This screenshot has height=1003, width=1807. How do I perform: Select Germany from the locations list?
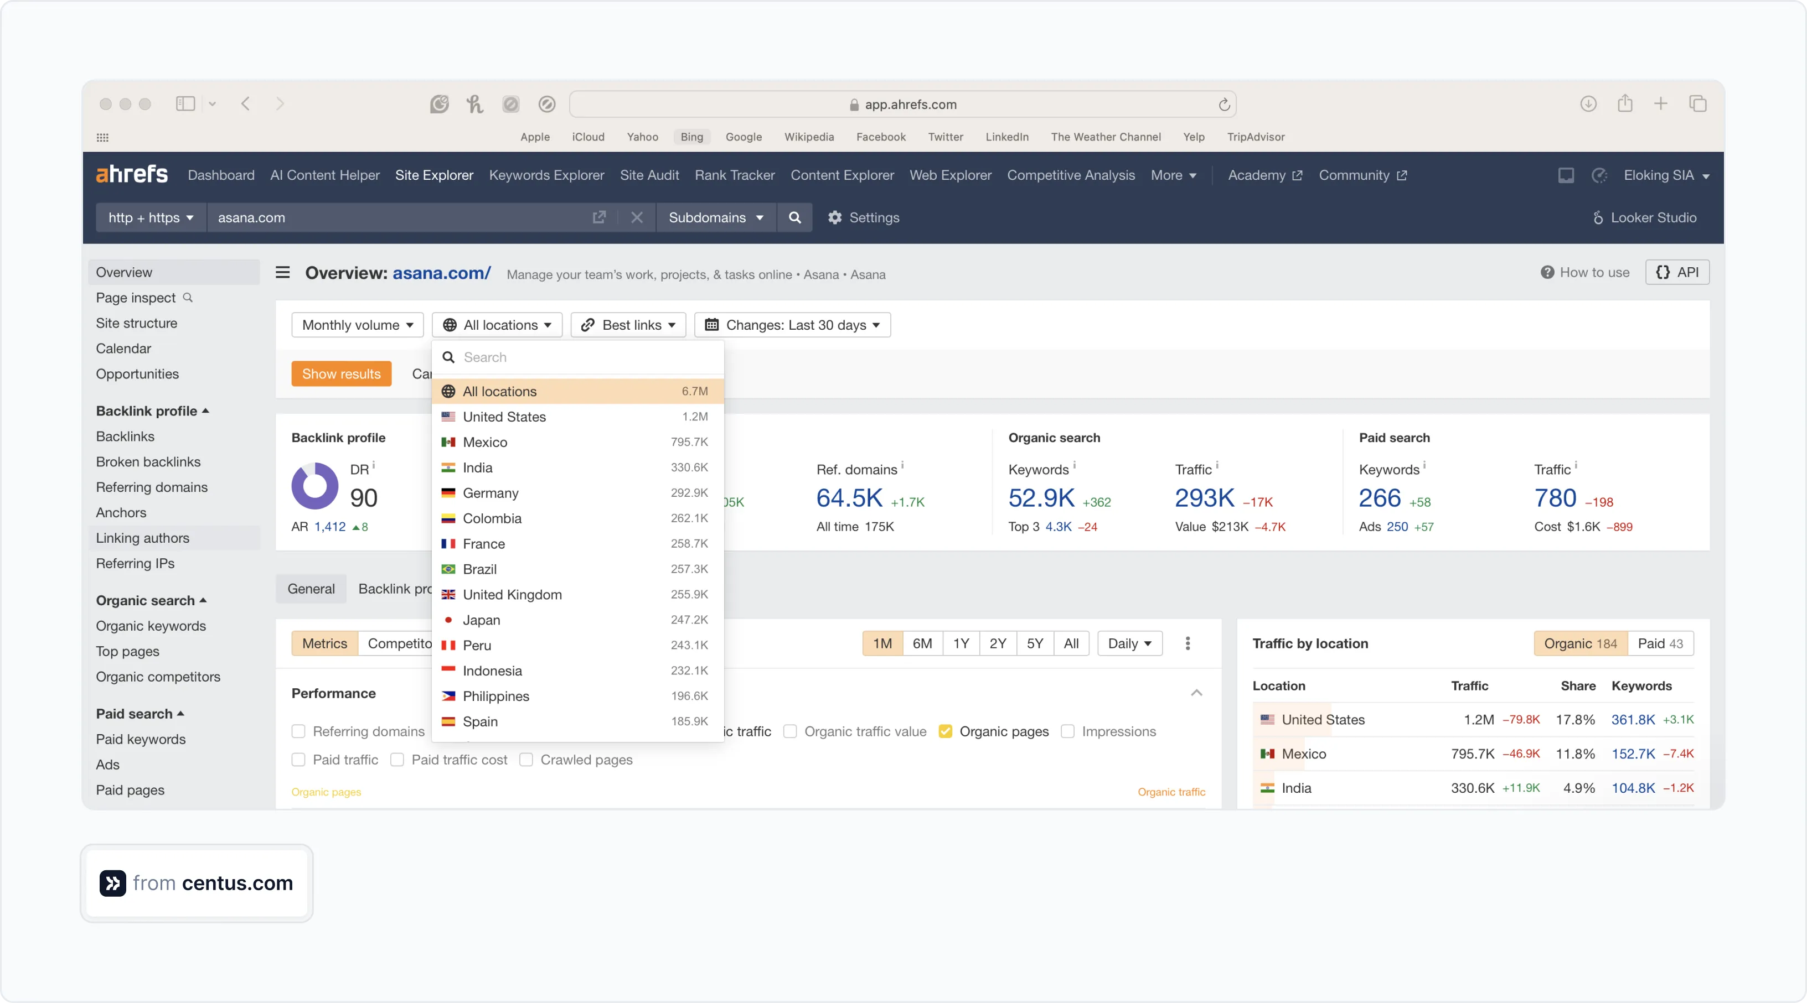[x=491, y=493]
